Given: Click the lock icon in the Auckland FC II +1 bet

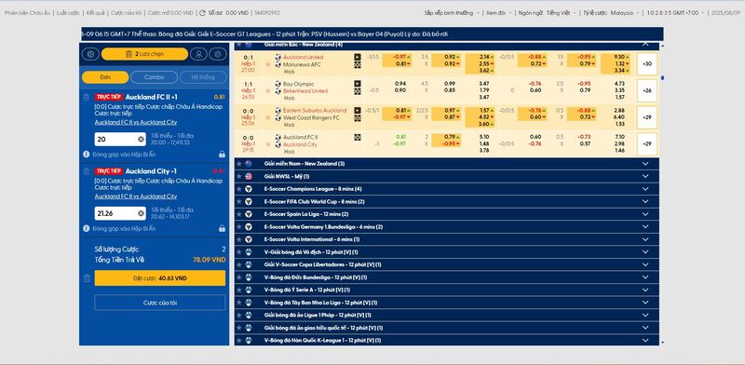Looking at the screenshot, I should click(222, 155).
